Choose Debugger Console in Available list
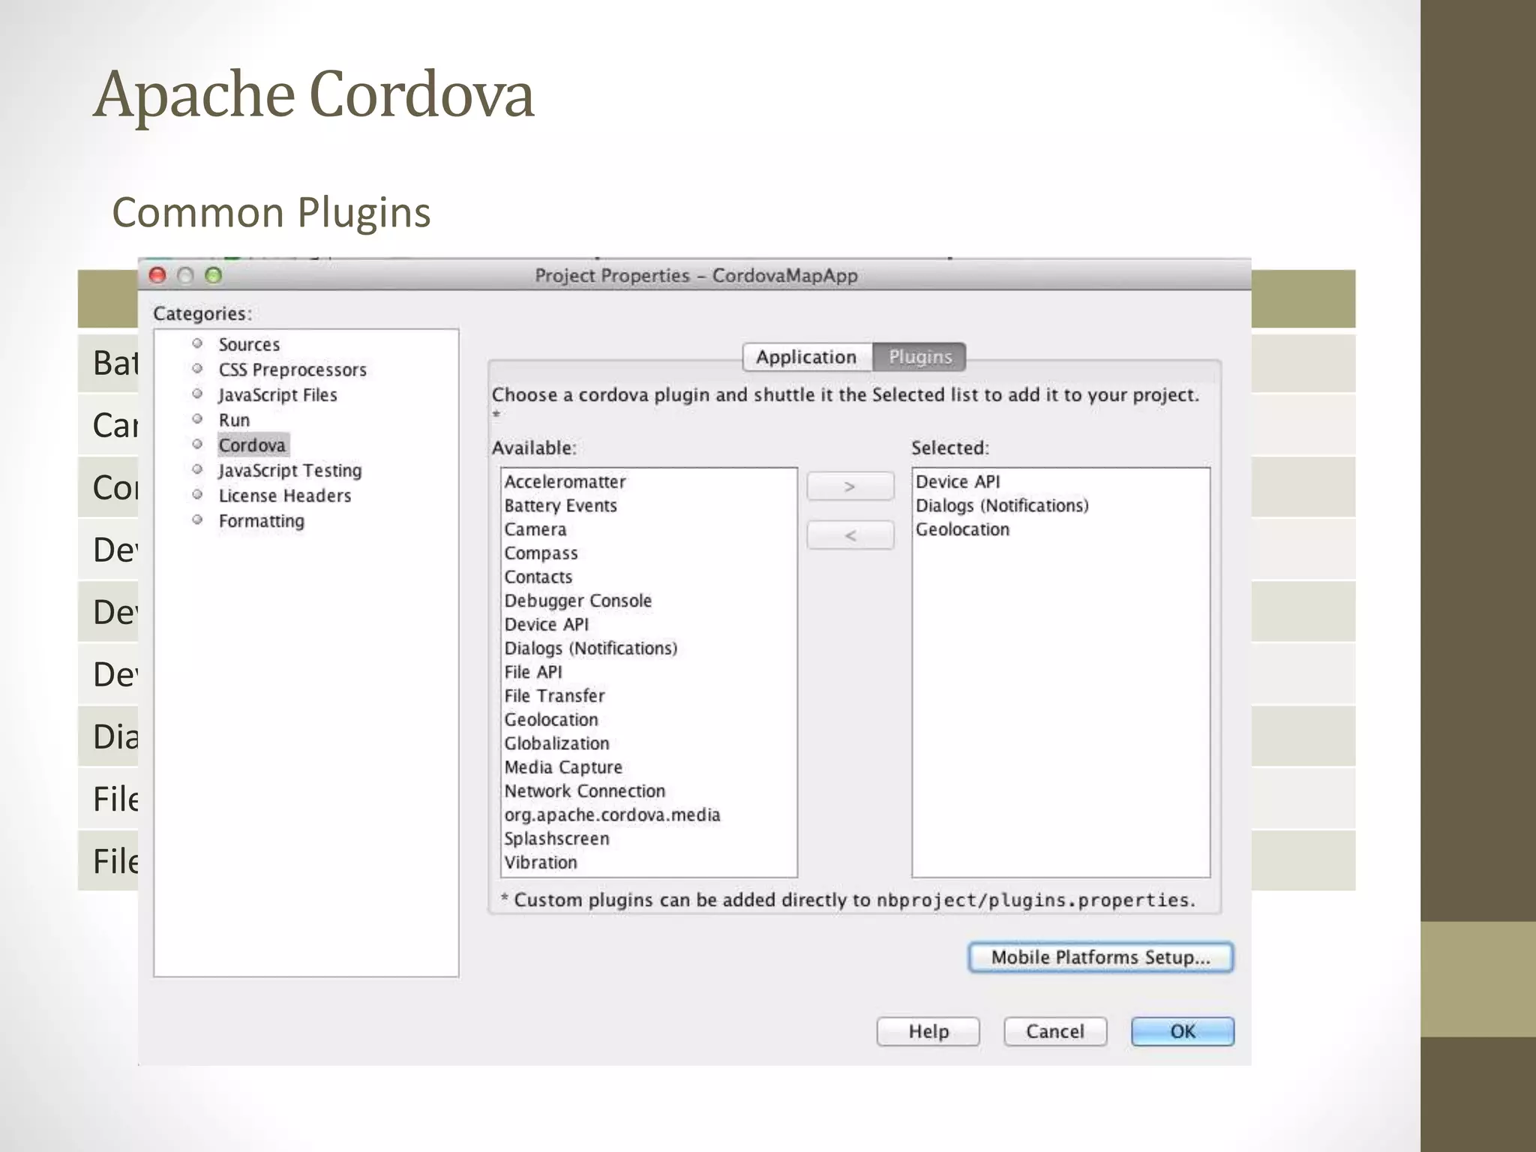Image resolution: width=1536 pixels, height=1152 pixels. click(577, 601)
